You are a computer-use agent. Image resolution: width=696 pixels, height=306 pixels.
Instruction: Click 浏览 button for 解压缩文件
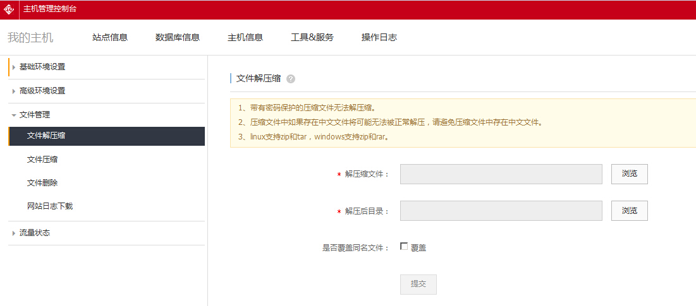[629, 174]
